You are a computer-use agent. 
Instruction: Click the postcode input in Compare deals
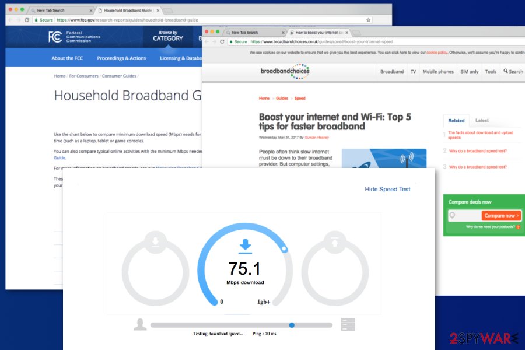464,215
